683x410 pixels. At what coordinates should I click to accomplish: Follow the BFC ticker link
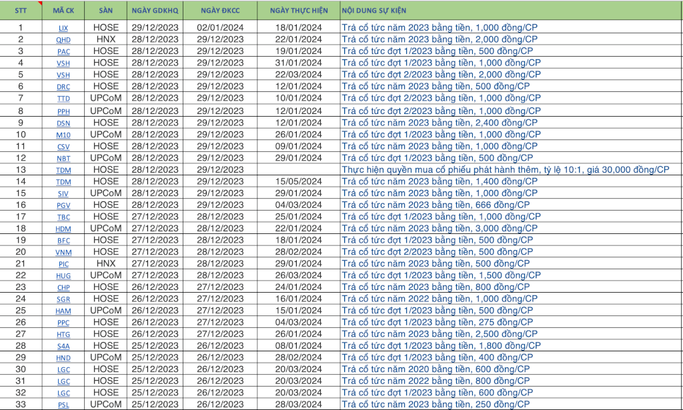coord(63,241)
